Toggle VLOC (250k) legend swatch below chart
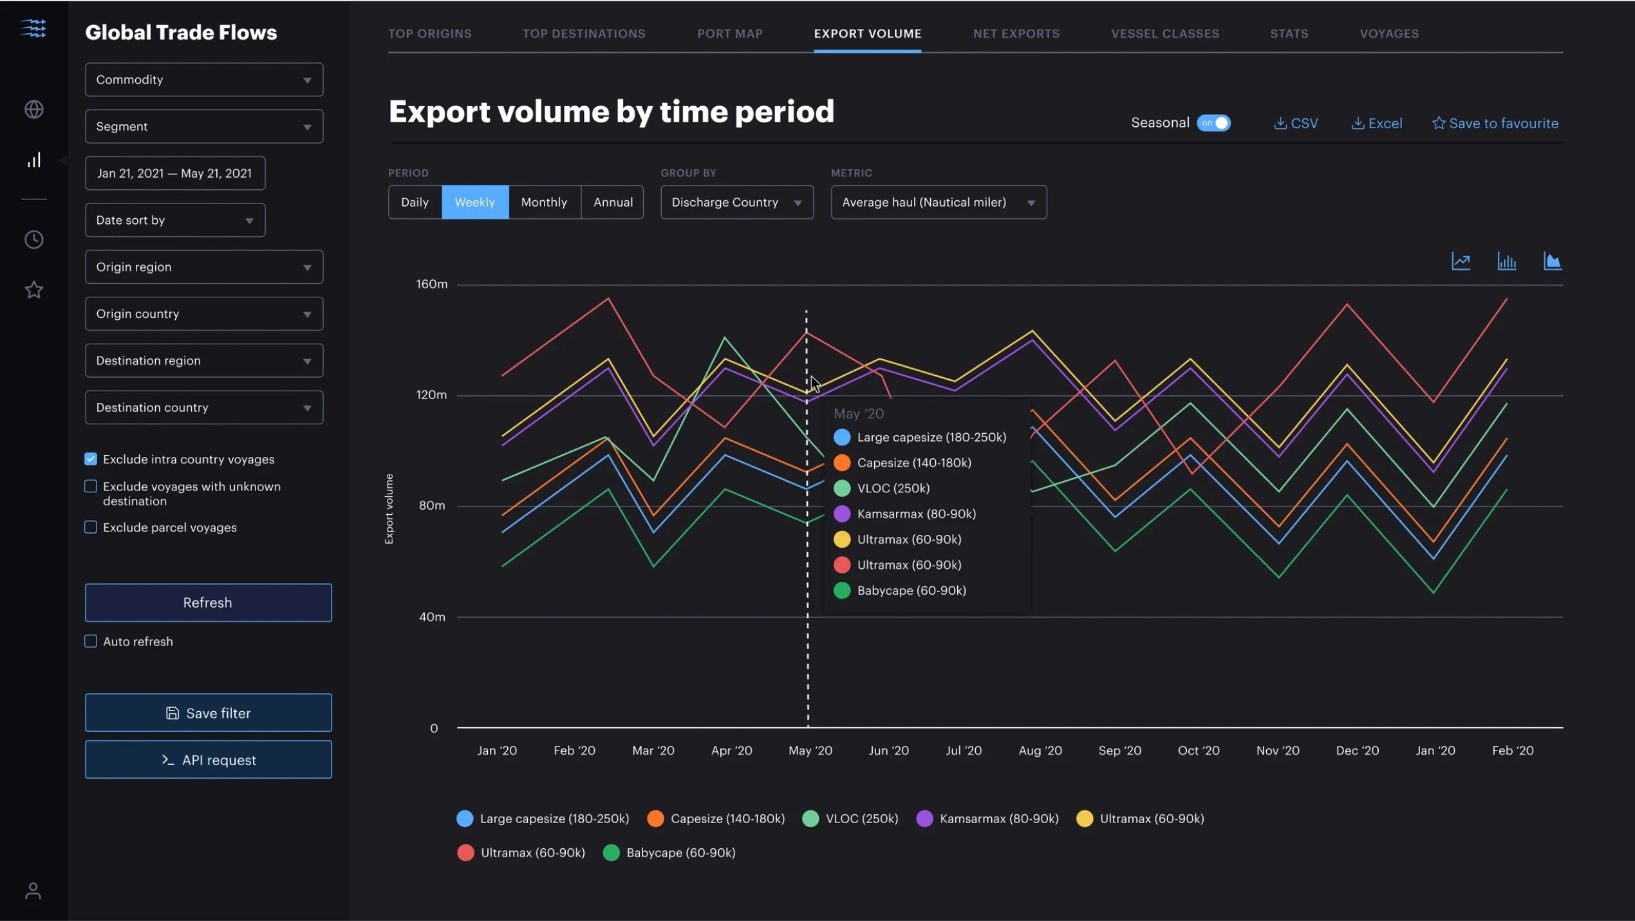The image size is (1635, 921). (810, 819)
